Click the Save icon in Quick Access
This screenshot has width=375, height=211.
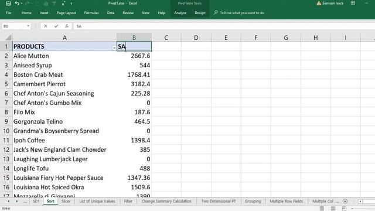click(x=8, y=4)
